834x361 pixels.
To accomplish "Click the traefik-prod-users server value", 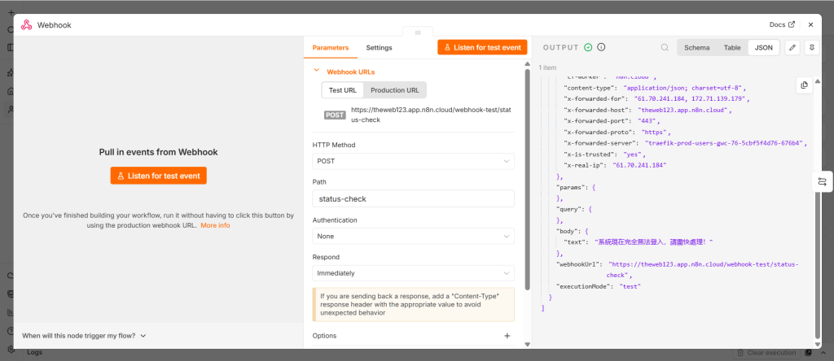I will coord(725,143).
